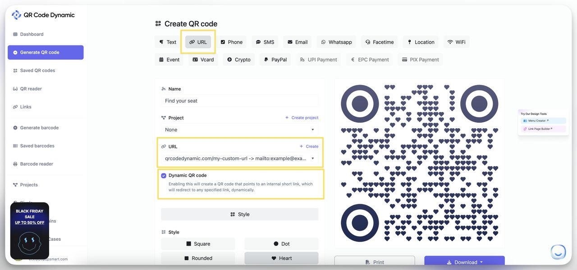Viewport: 577px width, 270px height.
Task: Select the Facetime QR type
Action: click(x=380, y=42)
